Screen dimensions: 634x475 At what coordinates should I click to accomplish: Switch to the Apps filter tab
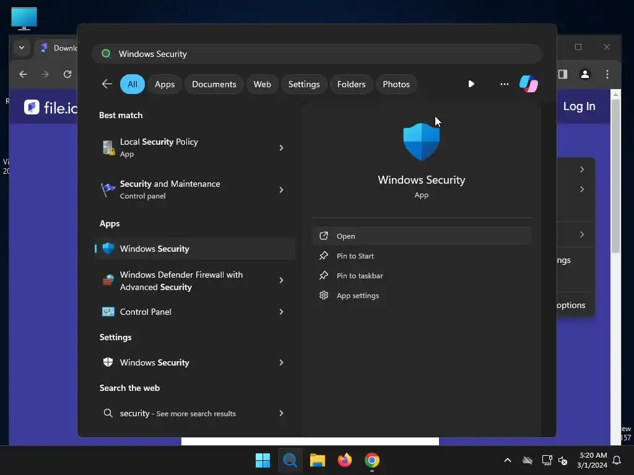[x=165, y=84]
